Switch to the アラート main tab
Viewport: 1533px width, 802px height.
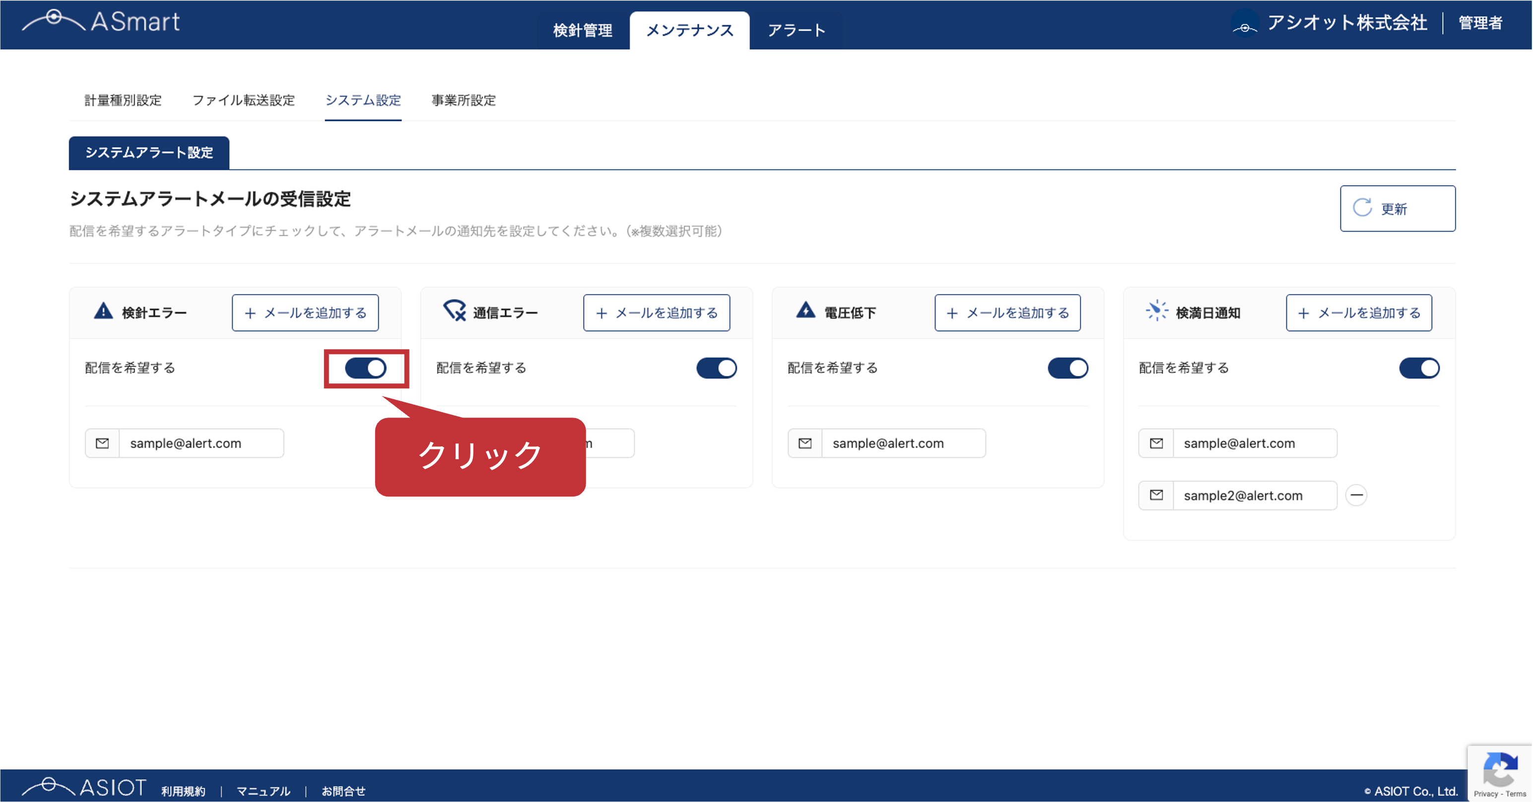click(796, 30)
